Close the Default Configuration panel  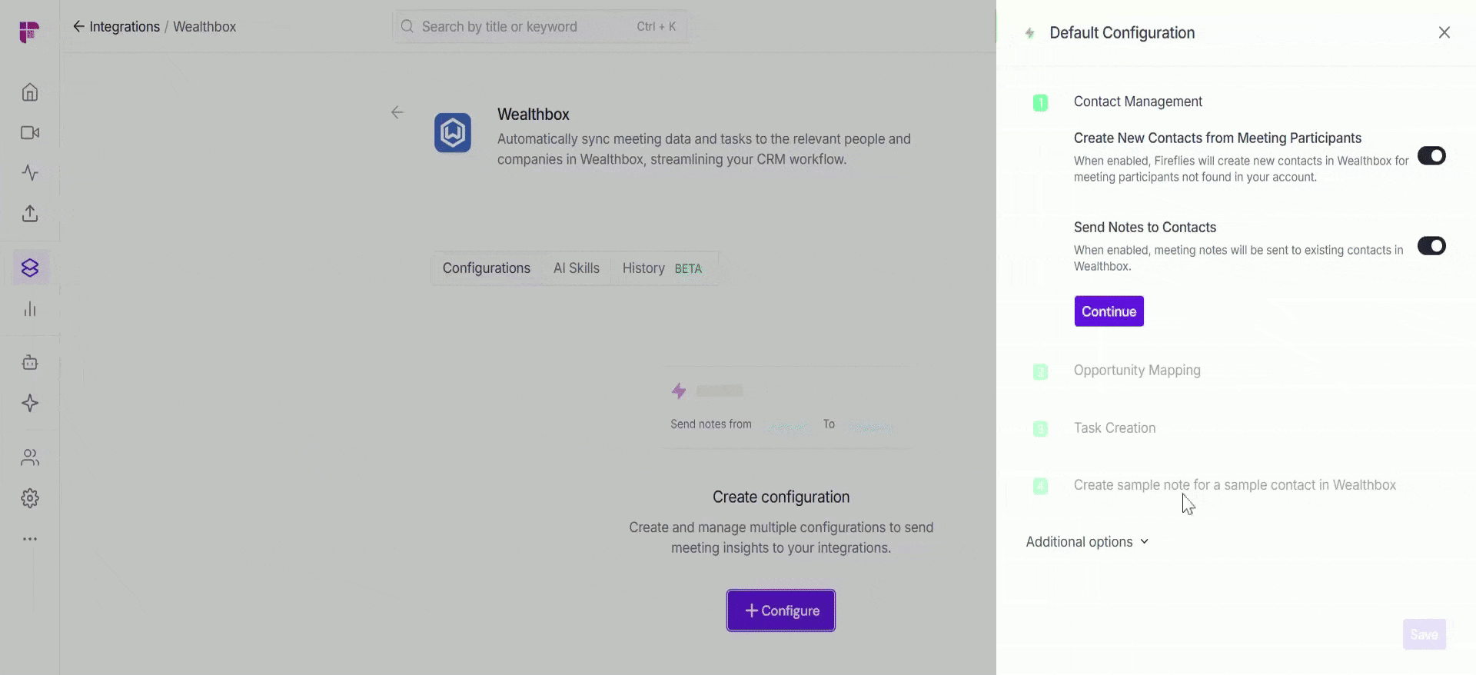coord(1444,32)
